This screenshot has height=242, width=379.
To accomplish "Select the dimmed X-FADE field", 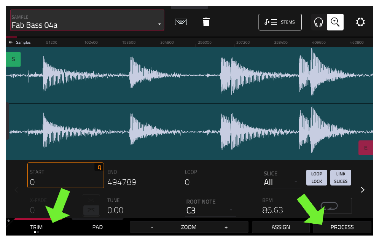I will point(38,206).
